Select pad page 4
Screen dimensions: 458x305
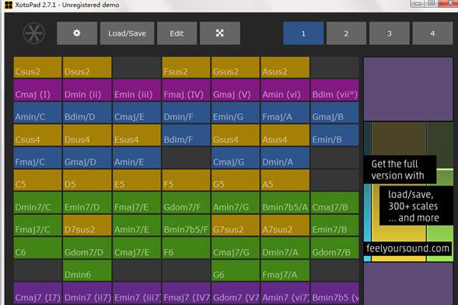click(x=432, y=33)
